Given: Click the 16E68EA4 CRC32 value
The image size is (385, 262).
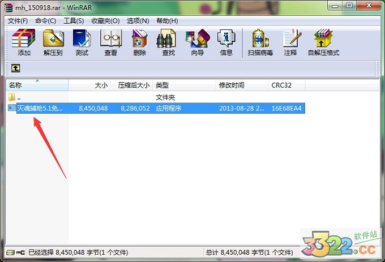Looking at the screenshot, I should pos(286,108).
